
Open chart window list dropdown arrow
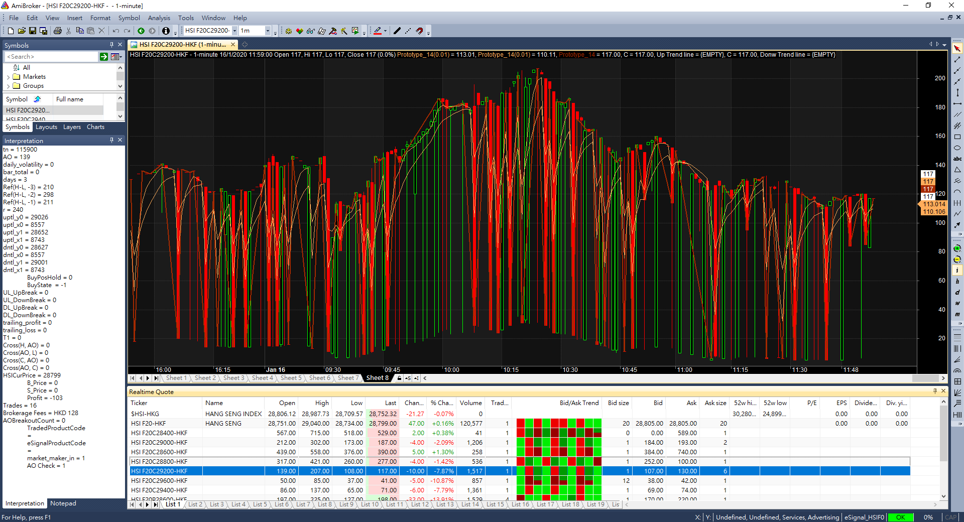coord(944,45)
